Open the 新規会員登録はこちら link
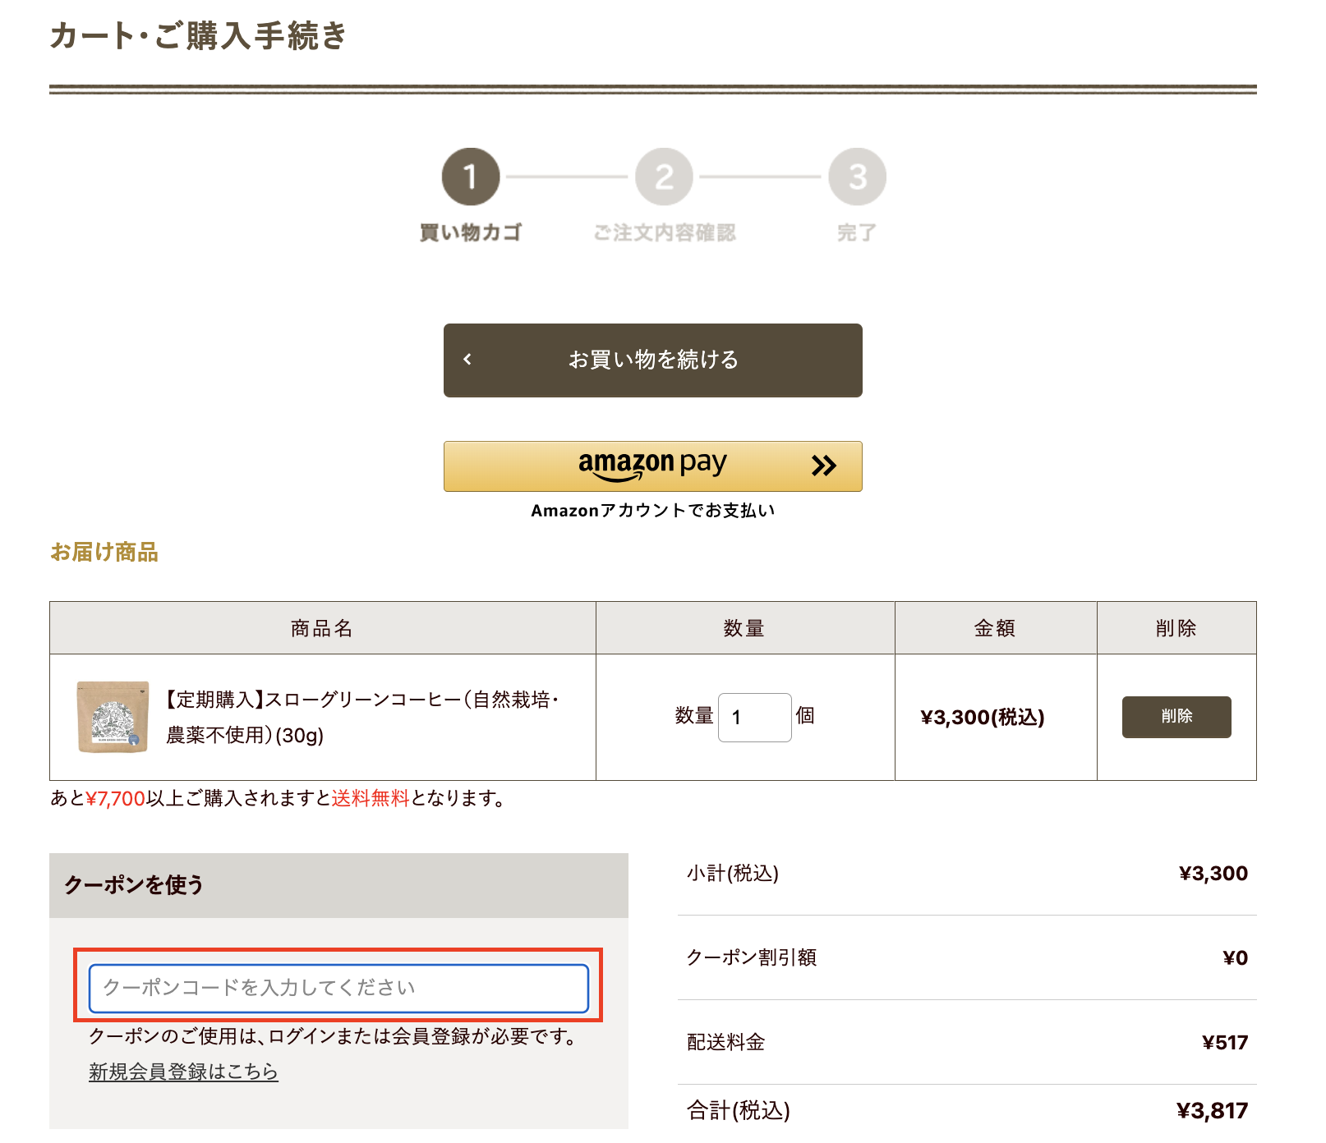The height and width of the screenshot is (1143, 1326). pos(183,1072)
